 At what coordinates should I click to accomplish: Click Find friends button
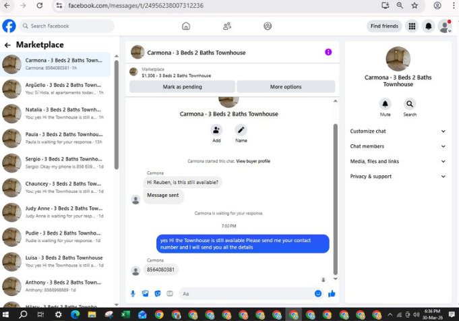click(384, 26)
